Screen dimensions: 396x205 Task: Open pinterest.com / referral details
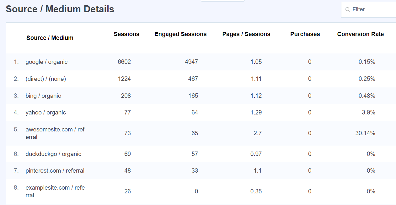click(55, 170)
